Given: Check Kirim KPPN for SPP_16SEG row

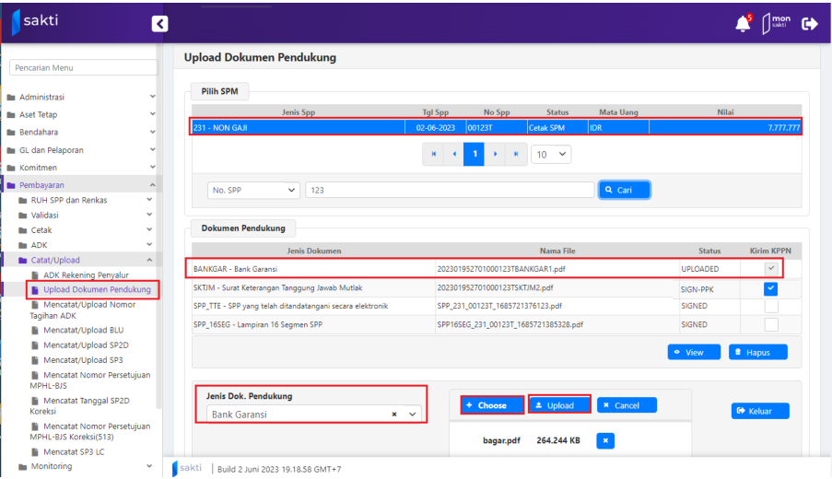Looking at the screenshot, I should 770,324.
